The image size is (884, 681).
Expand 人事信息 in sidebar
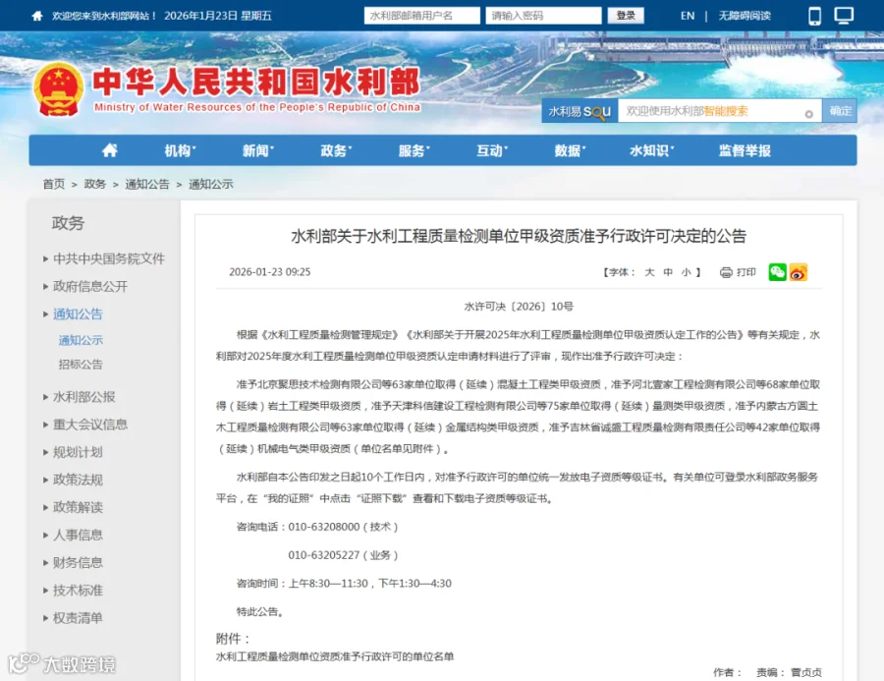(78, 535)
